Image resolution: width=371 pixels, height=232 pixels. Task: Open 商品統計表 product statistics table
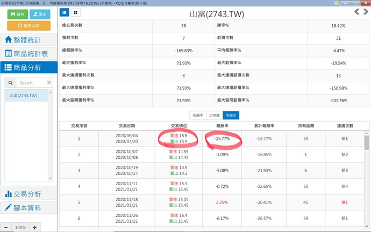coord(28,53)
